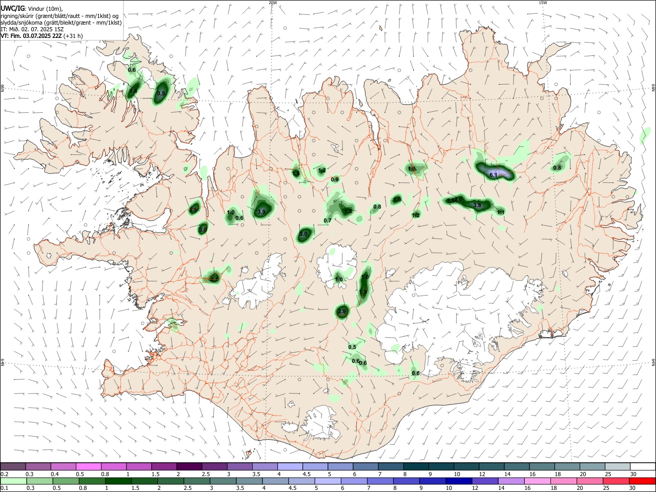The width and height of the screenshot is (656, 492).
Task: Click the valid time 'VT: Fim. 03.07.2025 22Z'
Action: click(x=31, y=36)
